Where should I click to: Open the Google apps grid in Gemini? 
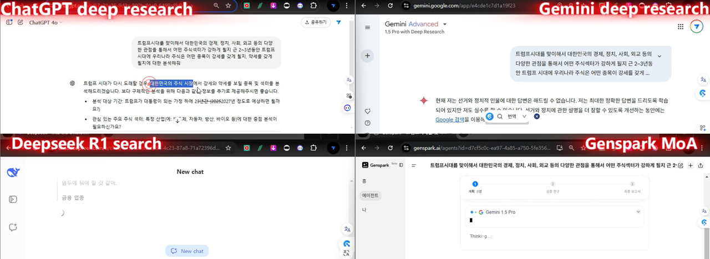[681, 27]
